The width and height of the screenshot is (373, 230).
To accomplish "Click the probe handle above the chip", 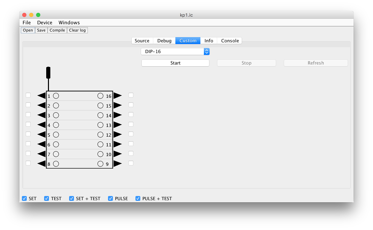I will click(x=48, y=73).
